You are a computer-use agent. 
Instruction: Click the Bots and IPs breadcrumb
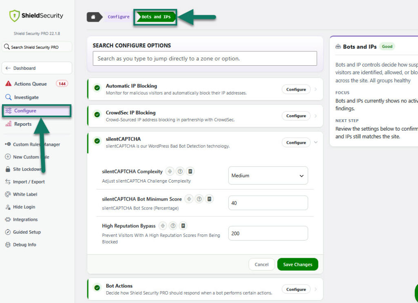pos(156,17)
